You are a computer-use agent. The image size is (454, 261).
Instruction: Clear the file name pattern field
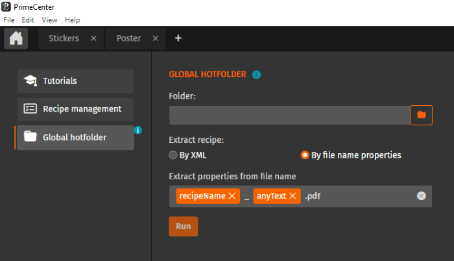point(422,196)
